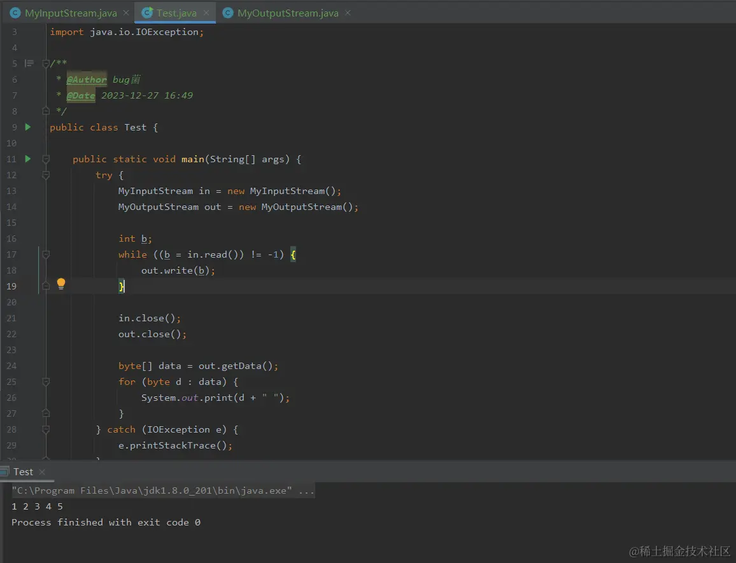The height and width of the screenshot is (563, 736).
Task: Fold the while loop closing brace at line 19
Action: point(46,286)
